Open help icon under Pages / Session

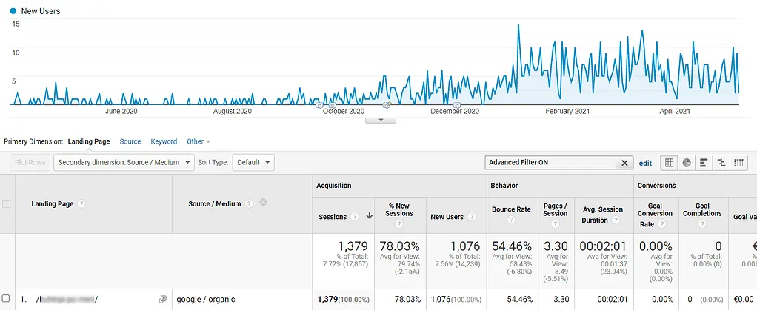(556, 224)
